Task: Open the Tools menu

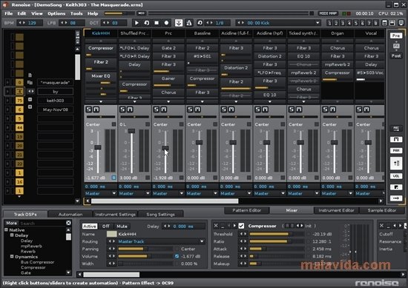Action: point(76,13)
